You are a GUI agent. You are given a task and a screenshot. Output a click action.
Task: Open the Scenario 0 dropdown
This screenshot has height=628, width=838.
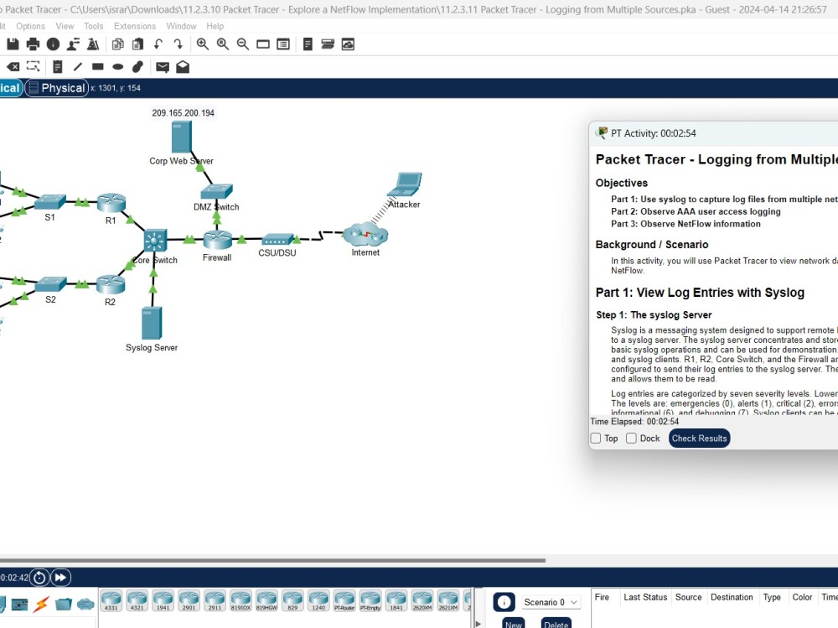(x=550, y=602)
